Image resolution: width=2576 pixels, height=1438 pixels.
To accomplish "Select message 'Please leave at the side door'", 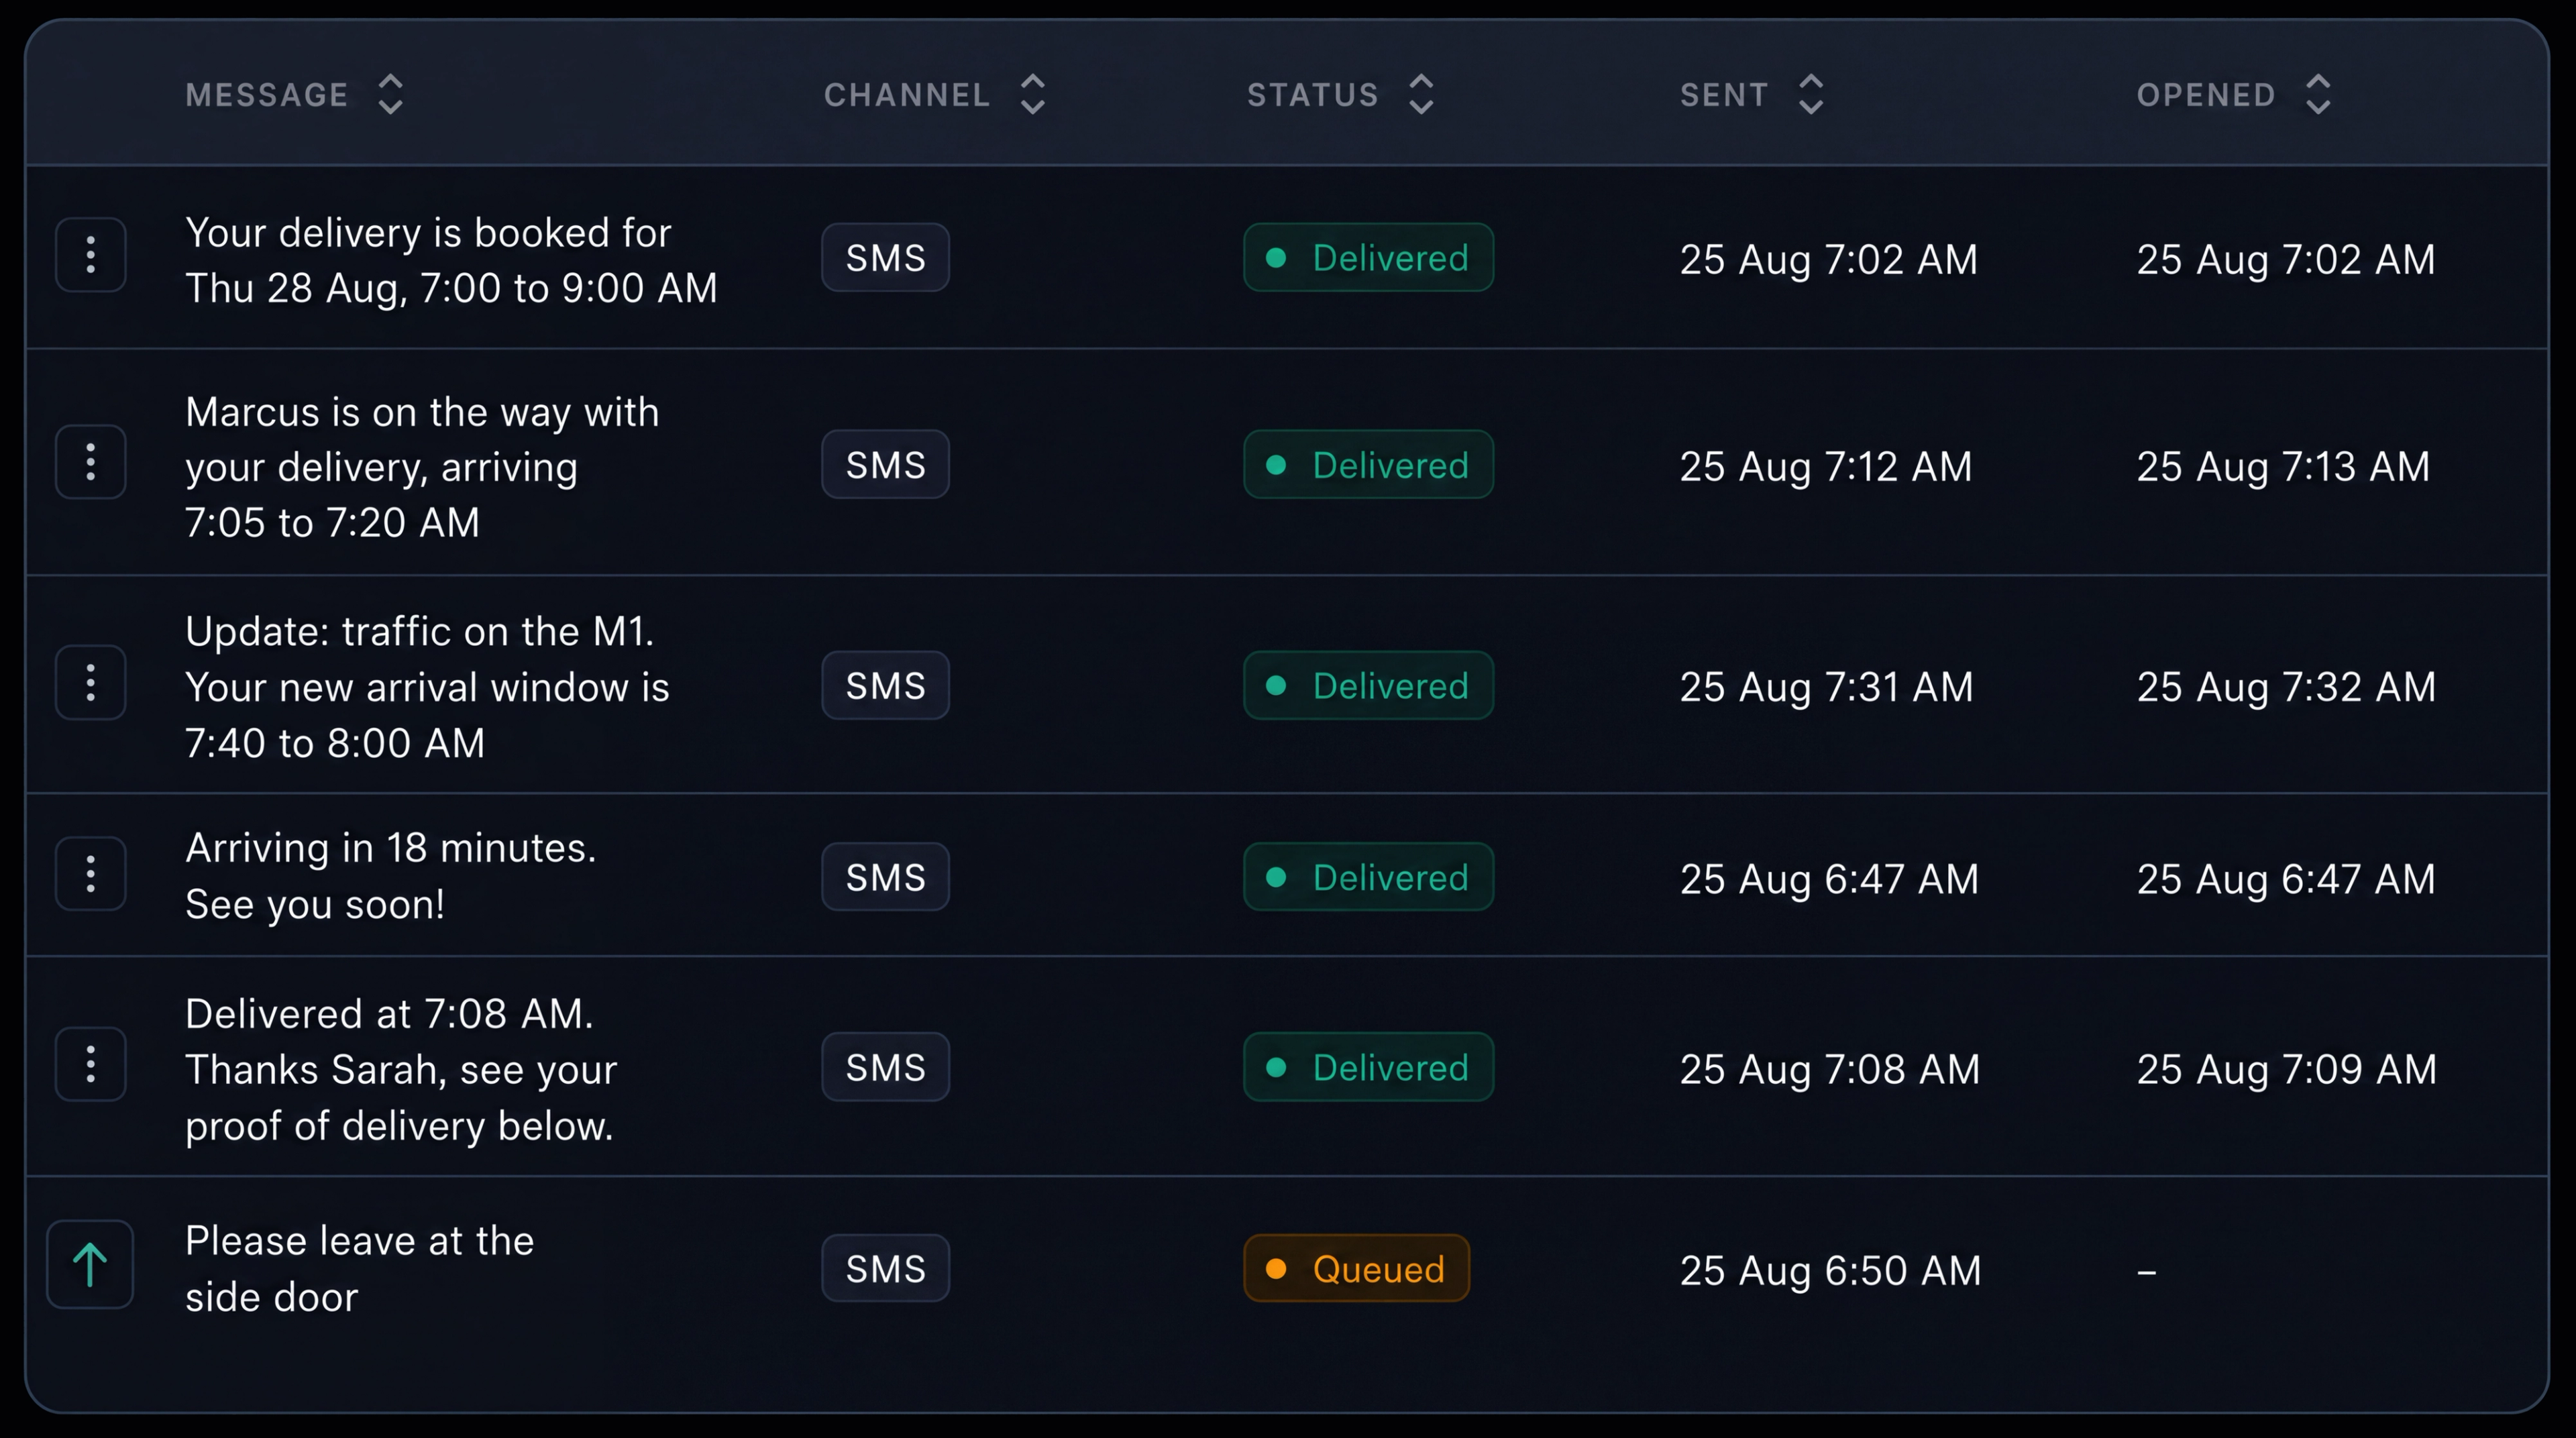I will tap(359, 1269).
